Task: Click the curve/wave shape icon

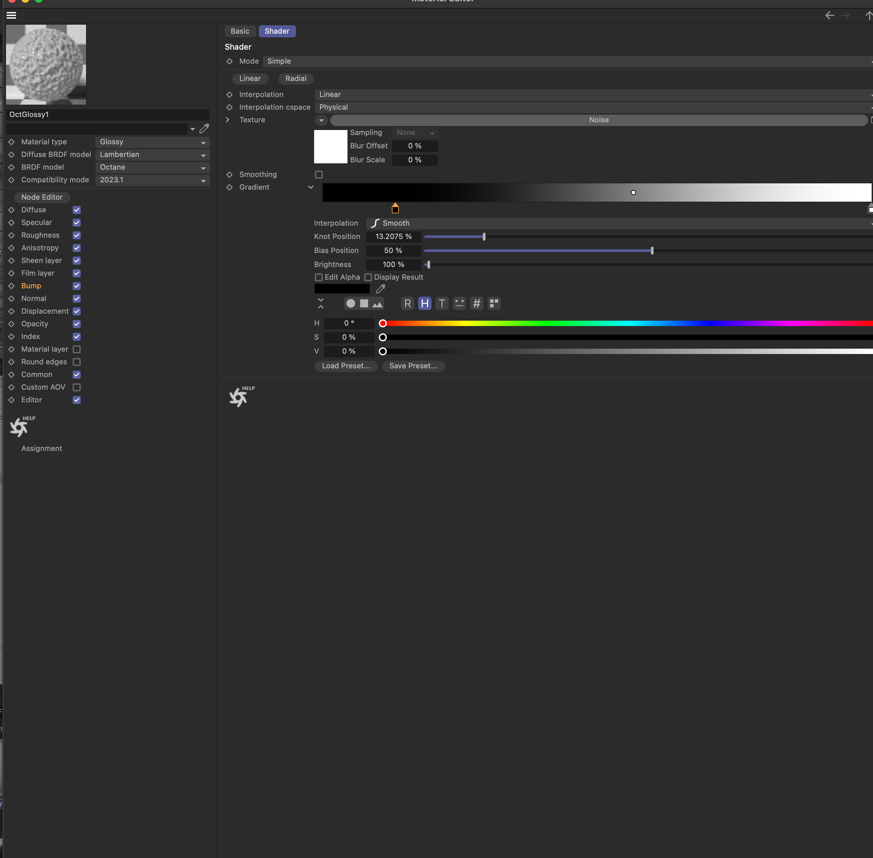Action: pyautogui.click(x=375, y=223)
